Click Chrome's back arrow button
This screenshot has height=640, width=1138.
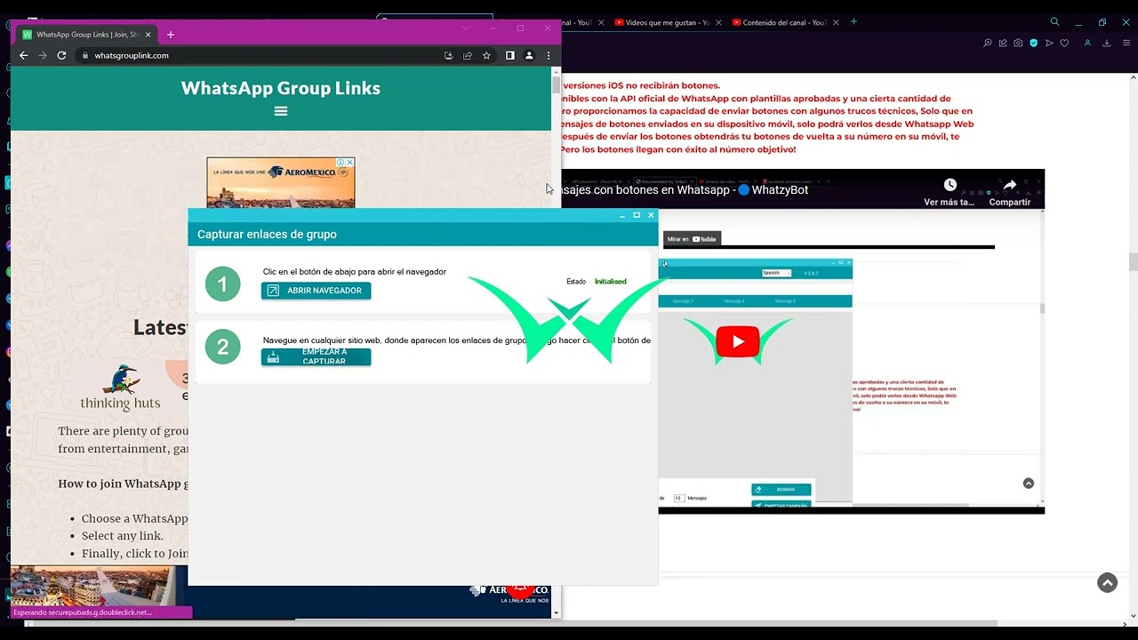pos(24,55)
